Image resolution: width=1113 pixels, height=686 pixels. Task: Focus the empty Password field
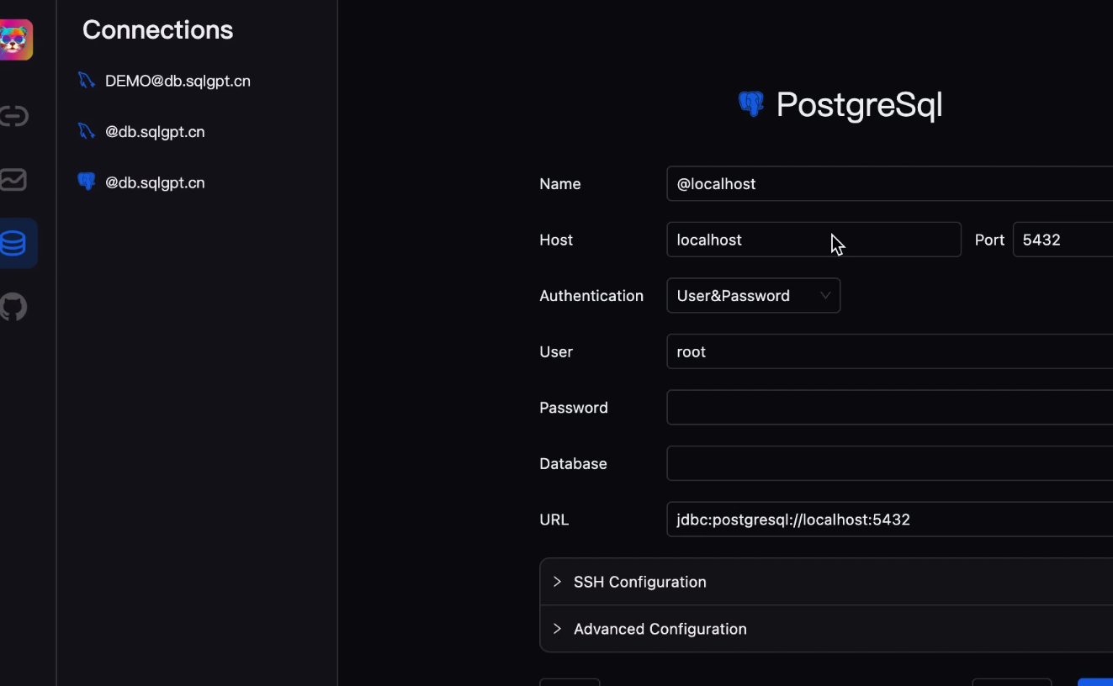[889, 407]
